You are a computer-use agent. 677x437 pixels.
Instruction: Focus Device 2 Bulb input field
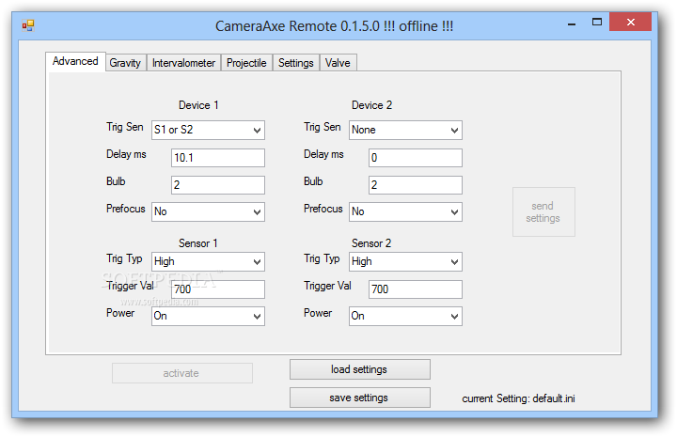[x=416, y=185]
